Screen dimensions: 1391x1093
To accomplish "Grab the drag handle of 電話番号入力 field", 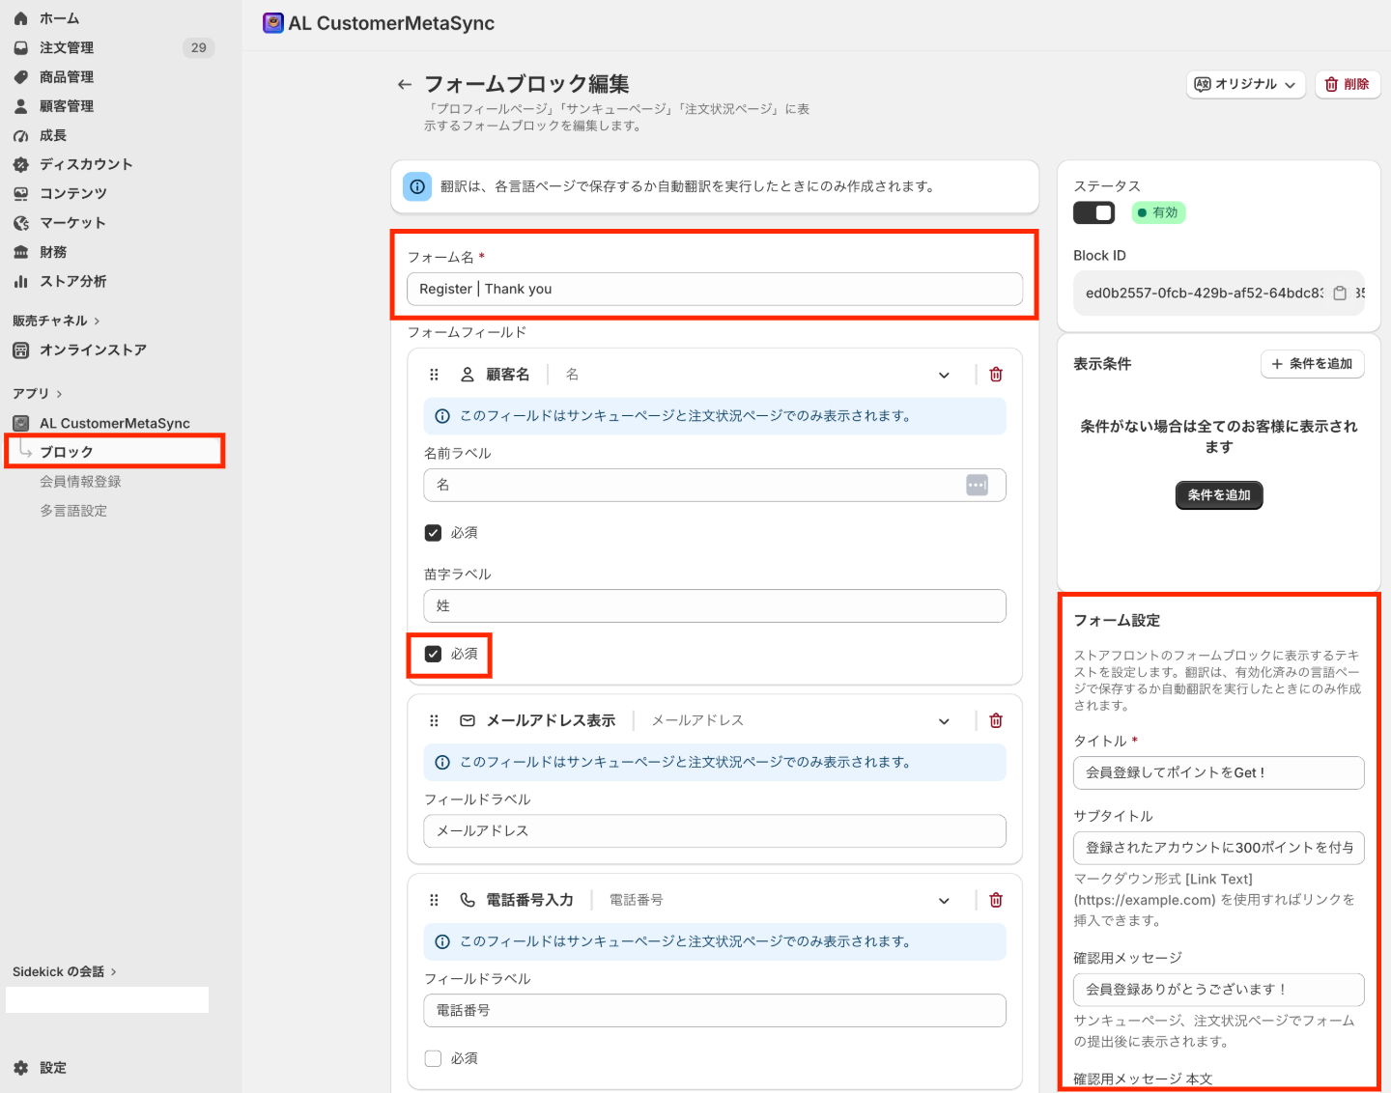I will [434, 900].
